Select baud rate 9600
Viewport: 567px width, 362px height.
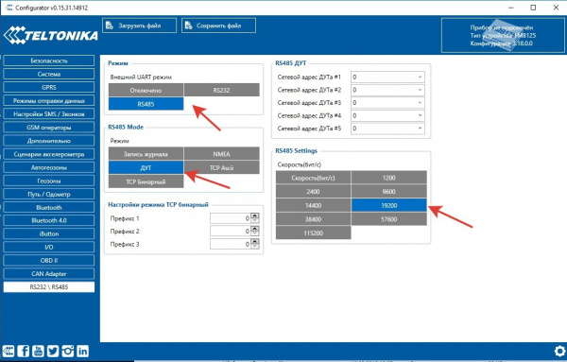pos(389,191)
